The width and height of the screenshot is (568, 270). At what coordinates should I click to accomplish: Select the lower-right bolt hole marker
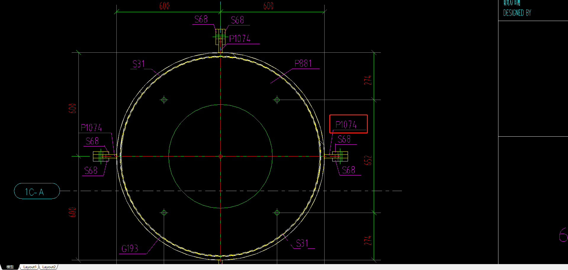(277, 213)
